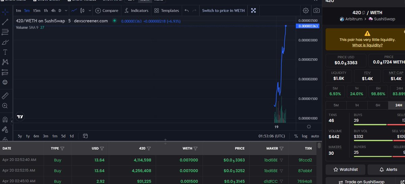Open Alerts for this pair
The height and width of the screenshot is (184, 405).
point(386,169)
